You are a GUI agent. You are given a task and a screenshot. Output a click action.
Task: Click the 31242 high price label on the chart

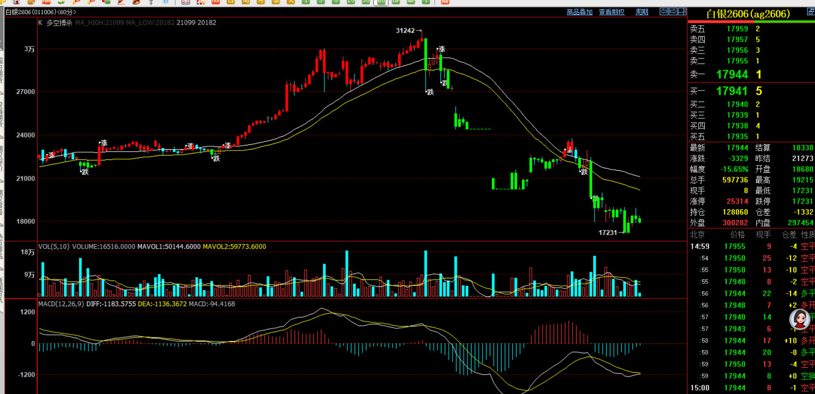(405, 30)
